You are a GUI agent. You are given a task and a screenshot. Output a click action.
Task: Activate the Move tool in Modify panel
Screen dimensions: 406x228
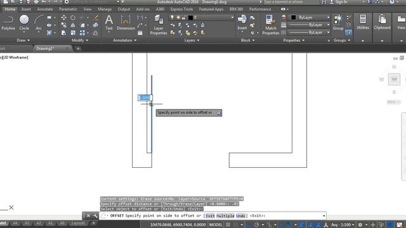point(63,18)
